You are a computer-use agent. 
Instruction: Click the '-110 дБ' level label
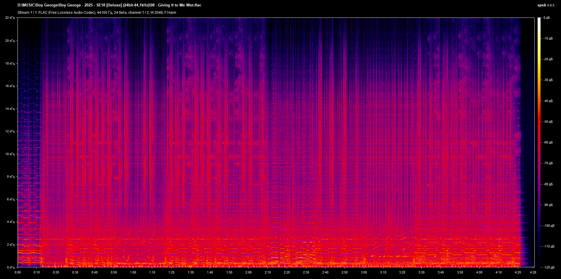tap(549, 247)
